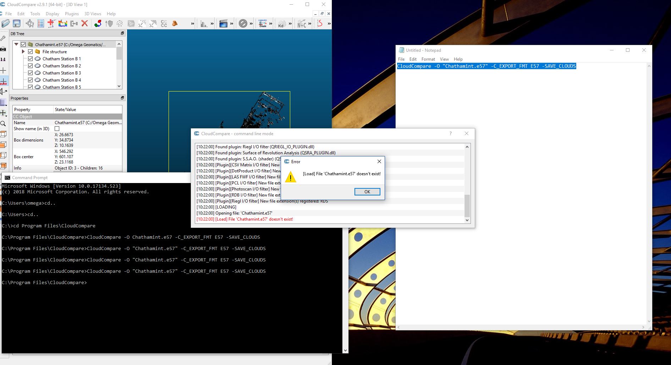Viewport: 671px width, 365px height.
Task: Float the Properties panel
Action: pos(122,98)
